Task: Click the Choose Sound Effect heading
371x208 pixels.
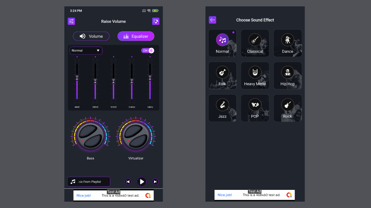Action: click(x=255, y=20)
